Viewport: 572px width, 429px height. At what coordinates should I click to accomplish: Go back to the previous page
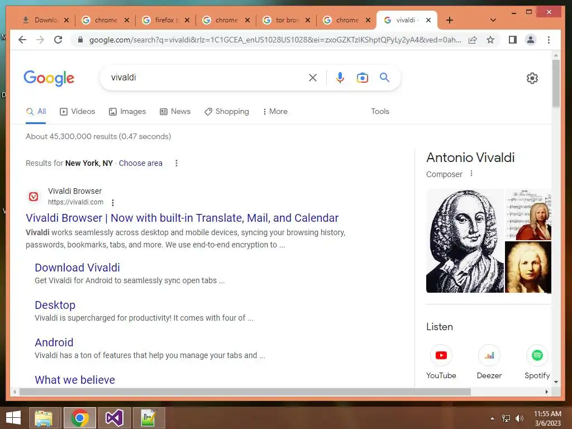pyautogui.click(x=22, y=40)
